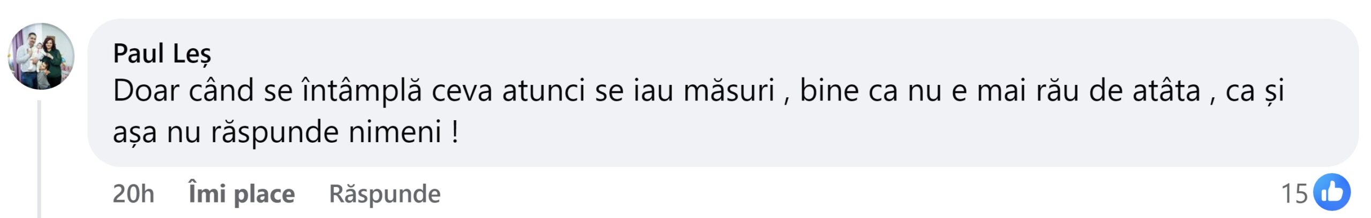Click the first line of comment text
1371x218 pixels.
coord(698,90)
